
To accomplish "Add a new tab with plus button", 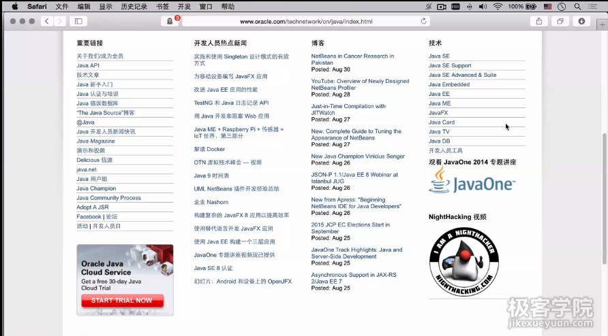I will point(602,24).
